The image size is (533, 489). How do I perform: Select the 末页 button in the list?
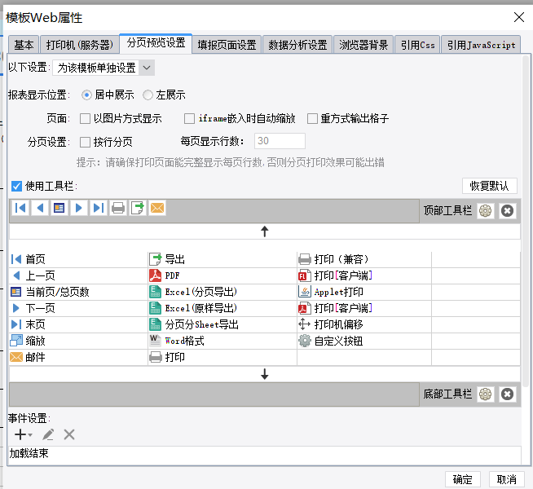[78, 324]
